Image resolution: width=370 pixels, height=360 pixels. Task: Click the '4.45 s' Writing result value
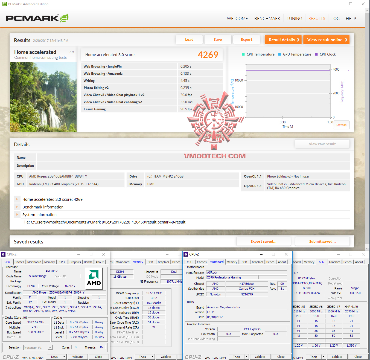185,81
